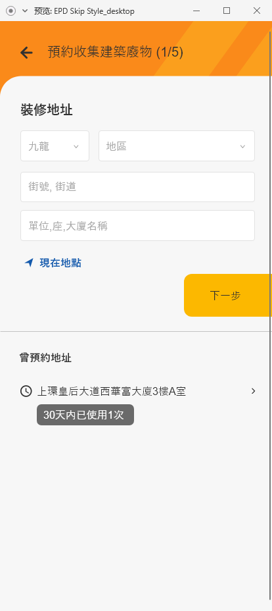Select the clock icon next to saved address

[x=26, y=391]
